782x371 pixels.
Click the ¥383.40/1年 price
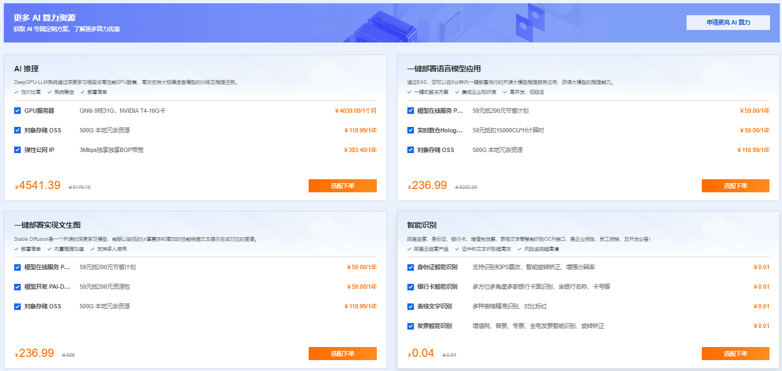click(360, 150)
